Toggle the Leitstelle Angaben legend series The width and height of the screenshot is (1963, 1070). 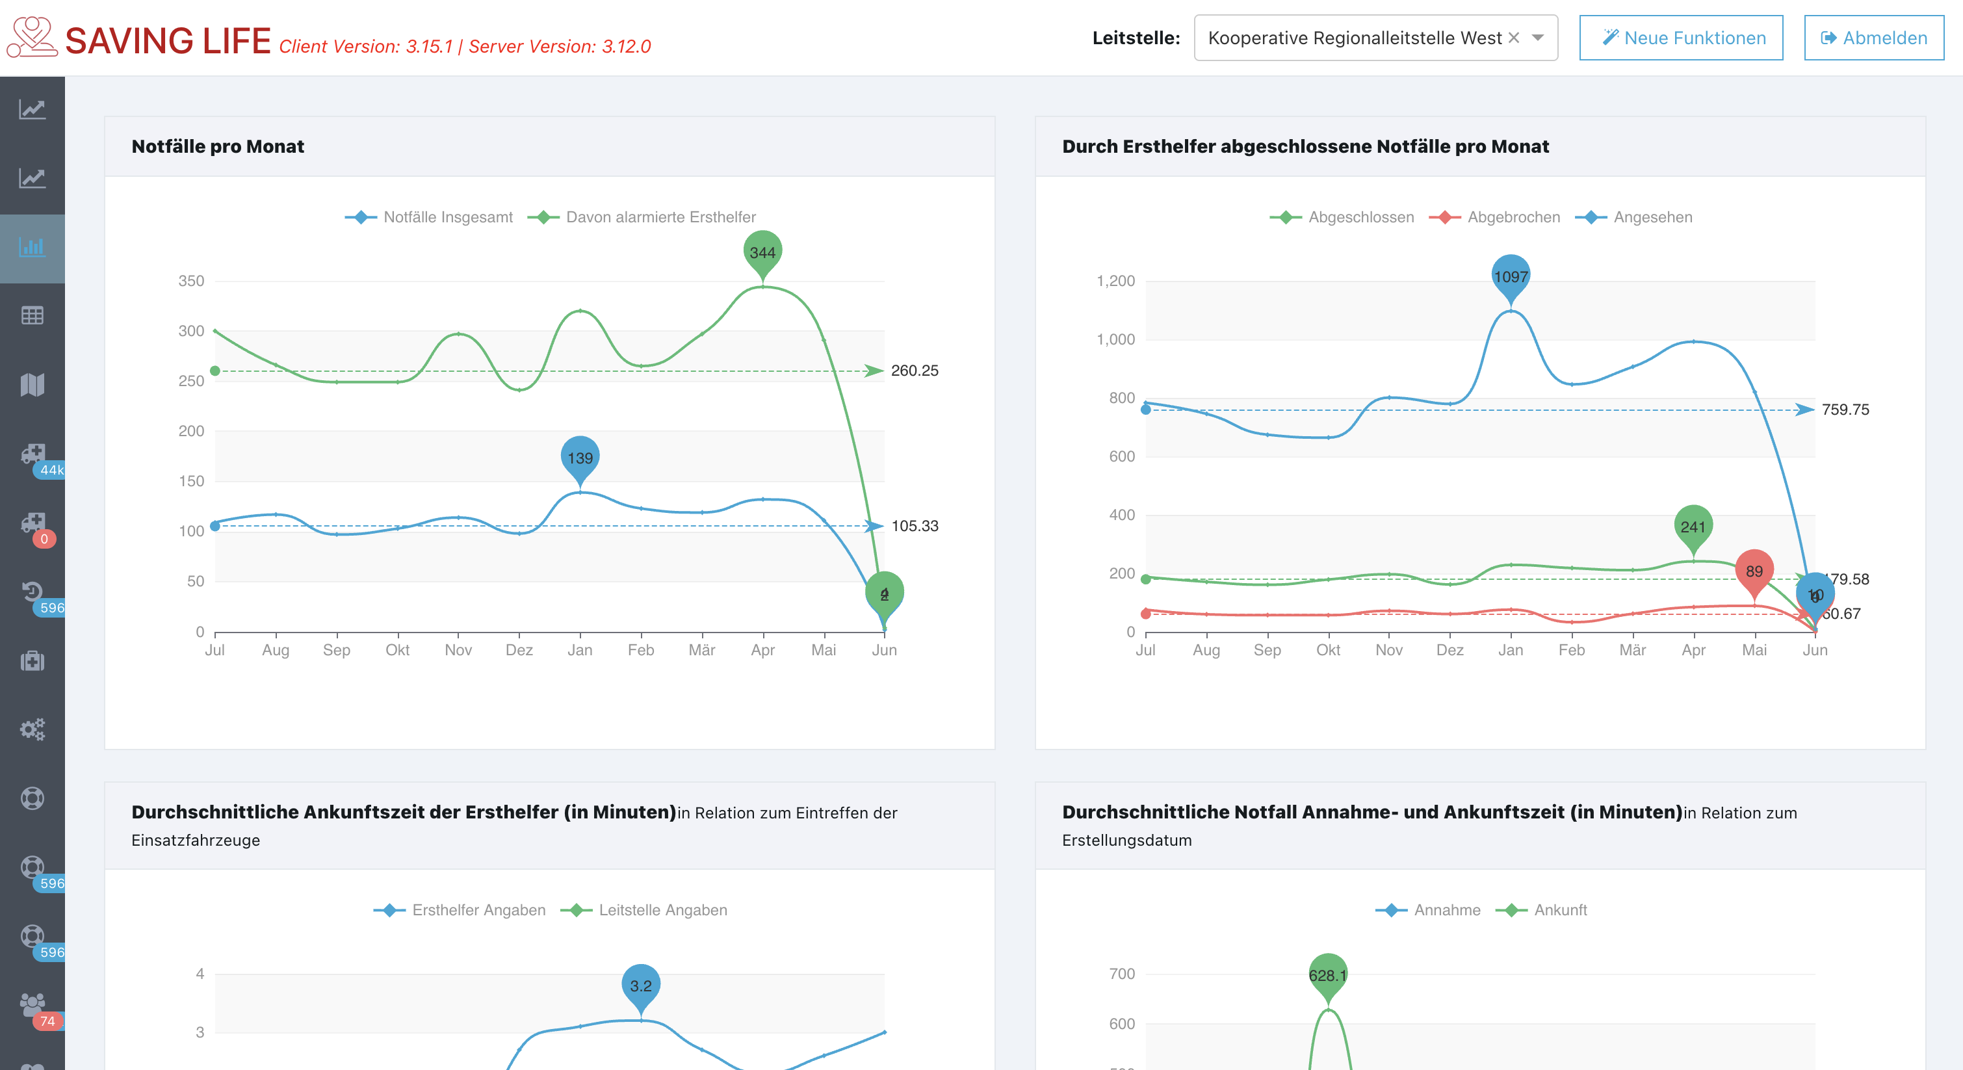tap(644, 910)
